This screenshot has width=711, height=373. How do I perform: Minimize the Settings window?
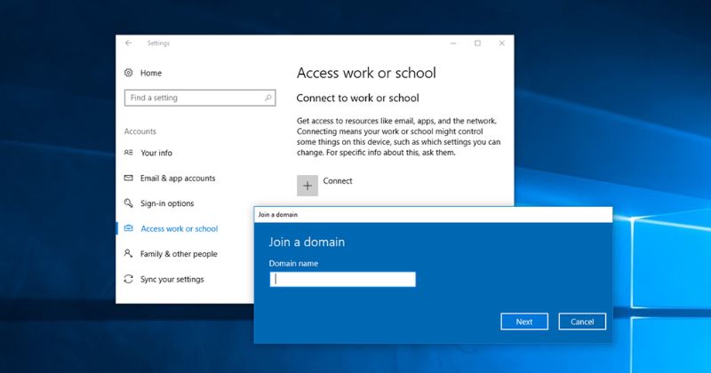pyautogui.click(x=453, y=43)
